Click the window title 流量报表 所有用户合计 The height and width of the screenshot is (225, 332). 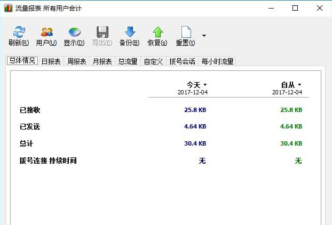[48, 9]
